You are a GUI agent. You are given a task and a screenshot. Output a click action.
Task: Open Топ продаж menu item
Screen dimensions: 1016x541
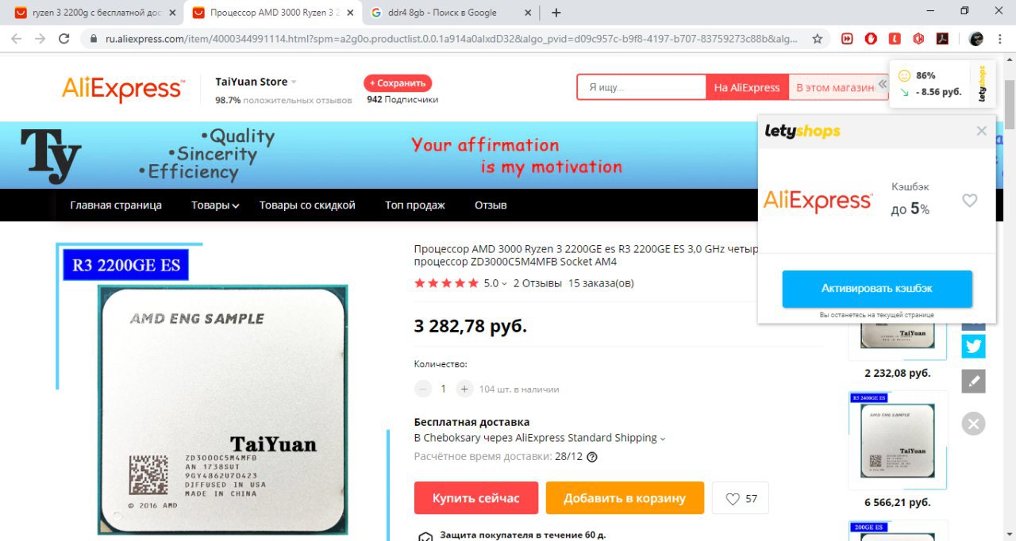415,205
